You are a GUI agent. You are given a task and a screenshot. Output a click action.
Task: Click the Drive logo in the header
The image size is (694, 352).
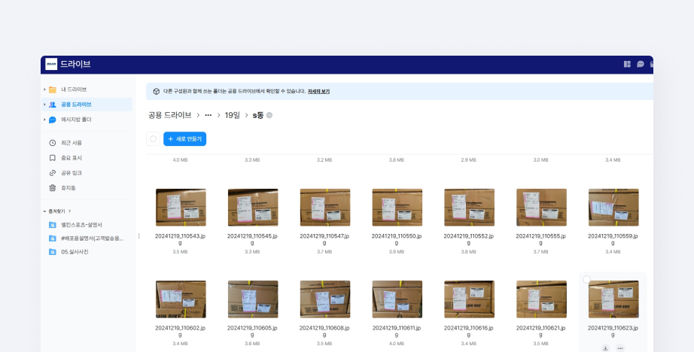click(51, 64)
